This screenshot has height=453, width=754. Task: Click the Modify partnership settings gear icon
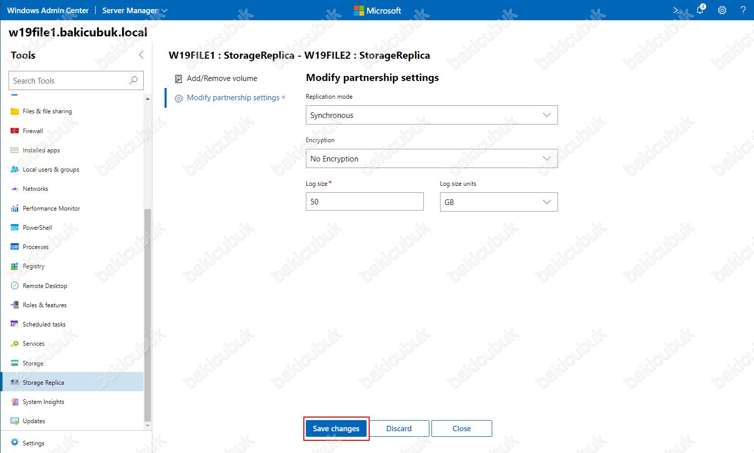(178, 99)
